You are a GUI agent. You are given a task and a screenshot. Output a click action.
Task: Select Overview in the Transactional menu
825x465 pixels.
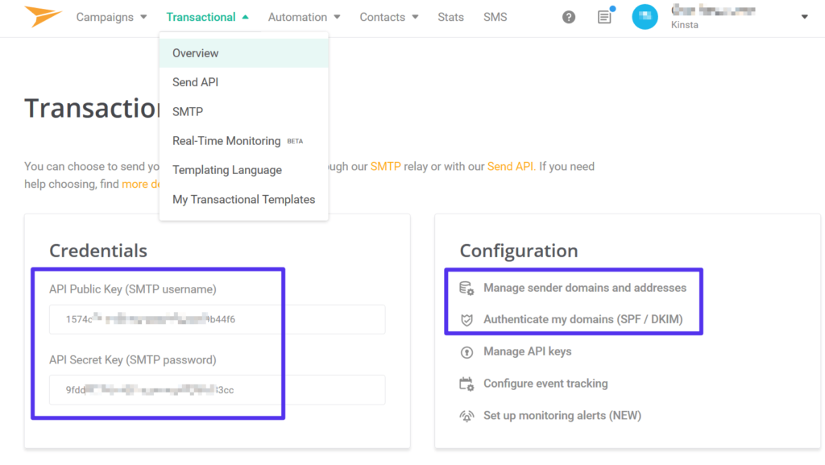tap(197, 52)
